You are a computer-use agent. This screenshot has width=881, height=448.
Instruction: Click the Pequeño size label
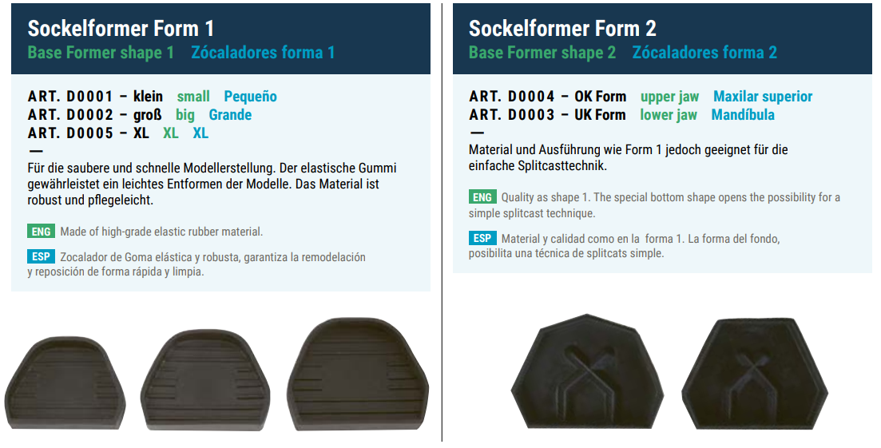(x=251, y=97)
